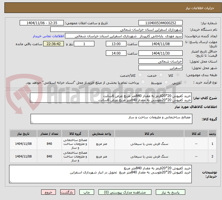Click row 1 quantity cell 840
The height and width of the screenshot is (200, 222).
pos(49,144)
